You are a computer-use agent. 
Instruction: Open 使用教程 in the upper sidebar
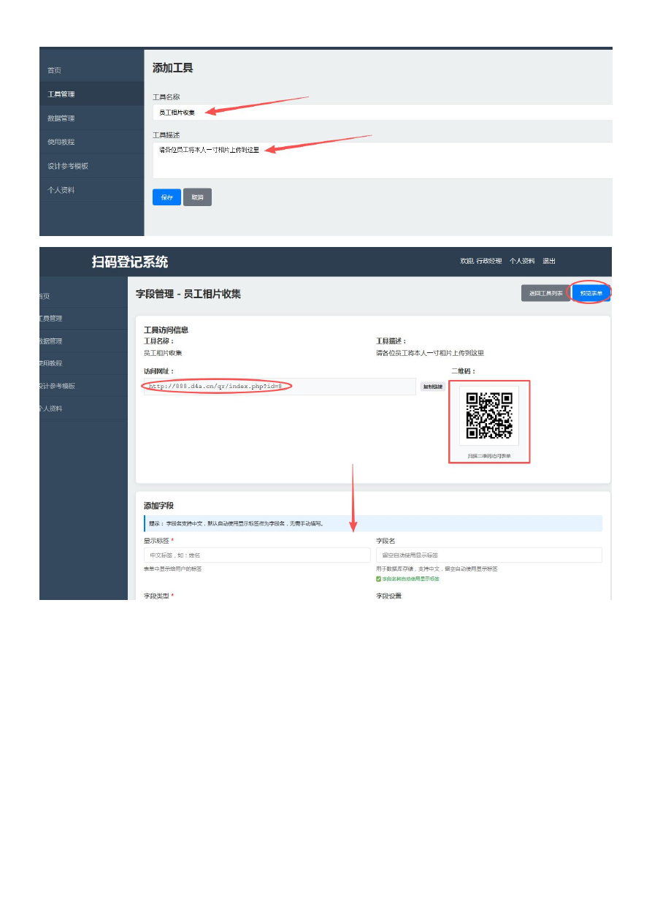click(61, 142)
